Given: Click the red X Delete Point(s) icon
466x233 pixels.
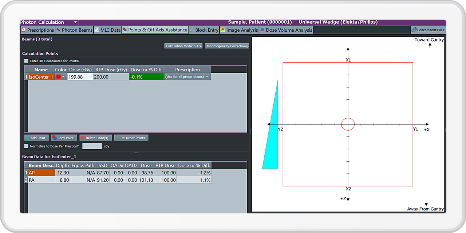Looking at the screenshot, I should (83, 138).
